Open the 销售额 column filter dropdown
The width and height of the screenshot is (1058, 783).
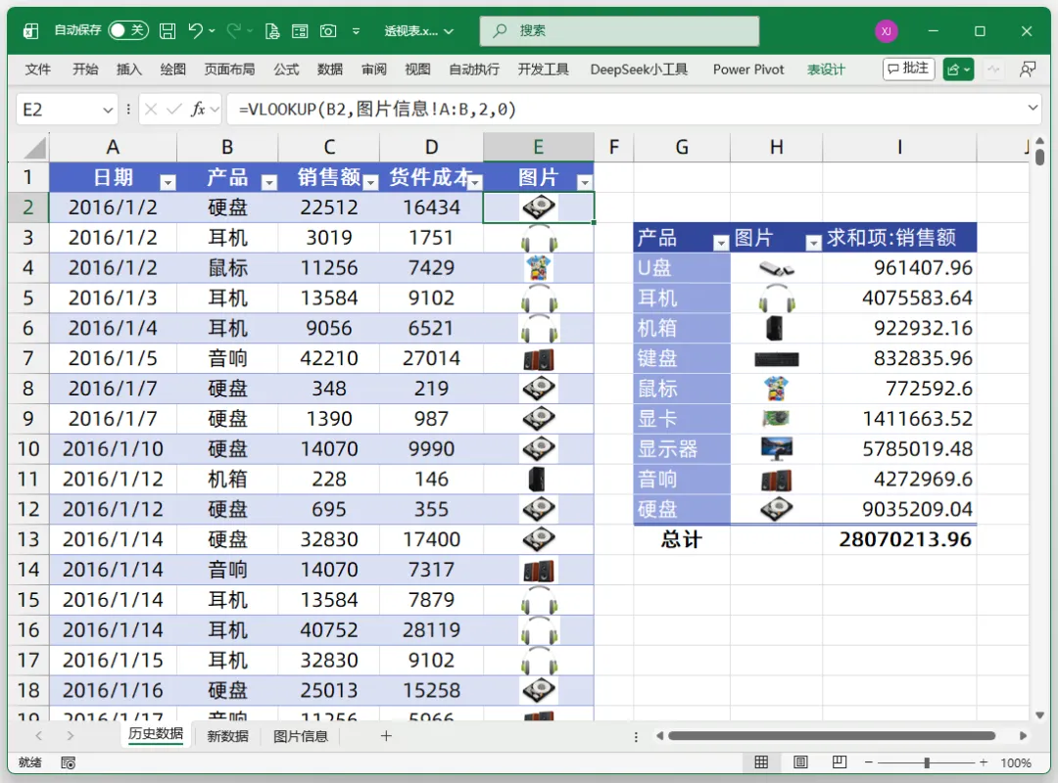click(370, 182)
